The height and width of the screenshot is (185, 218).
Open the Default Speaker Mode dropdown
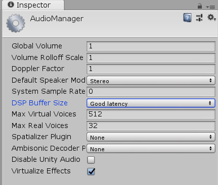pos(151,80)
